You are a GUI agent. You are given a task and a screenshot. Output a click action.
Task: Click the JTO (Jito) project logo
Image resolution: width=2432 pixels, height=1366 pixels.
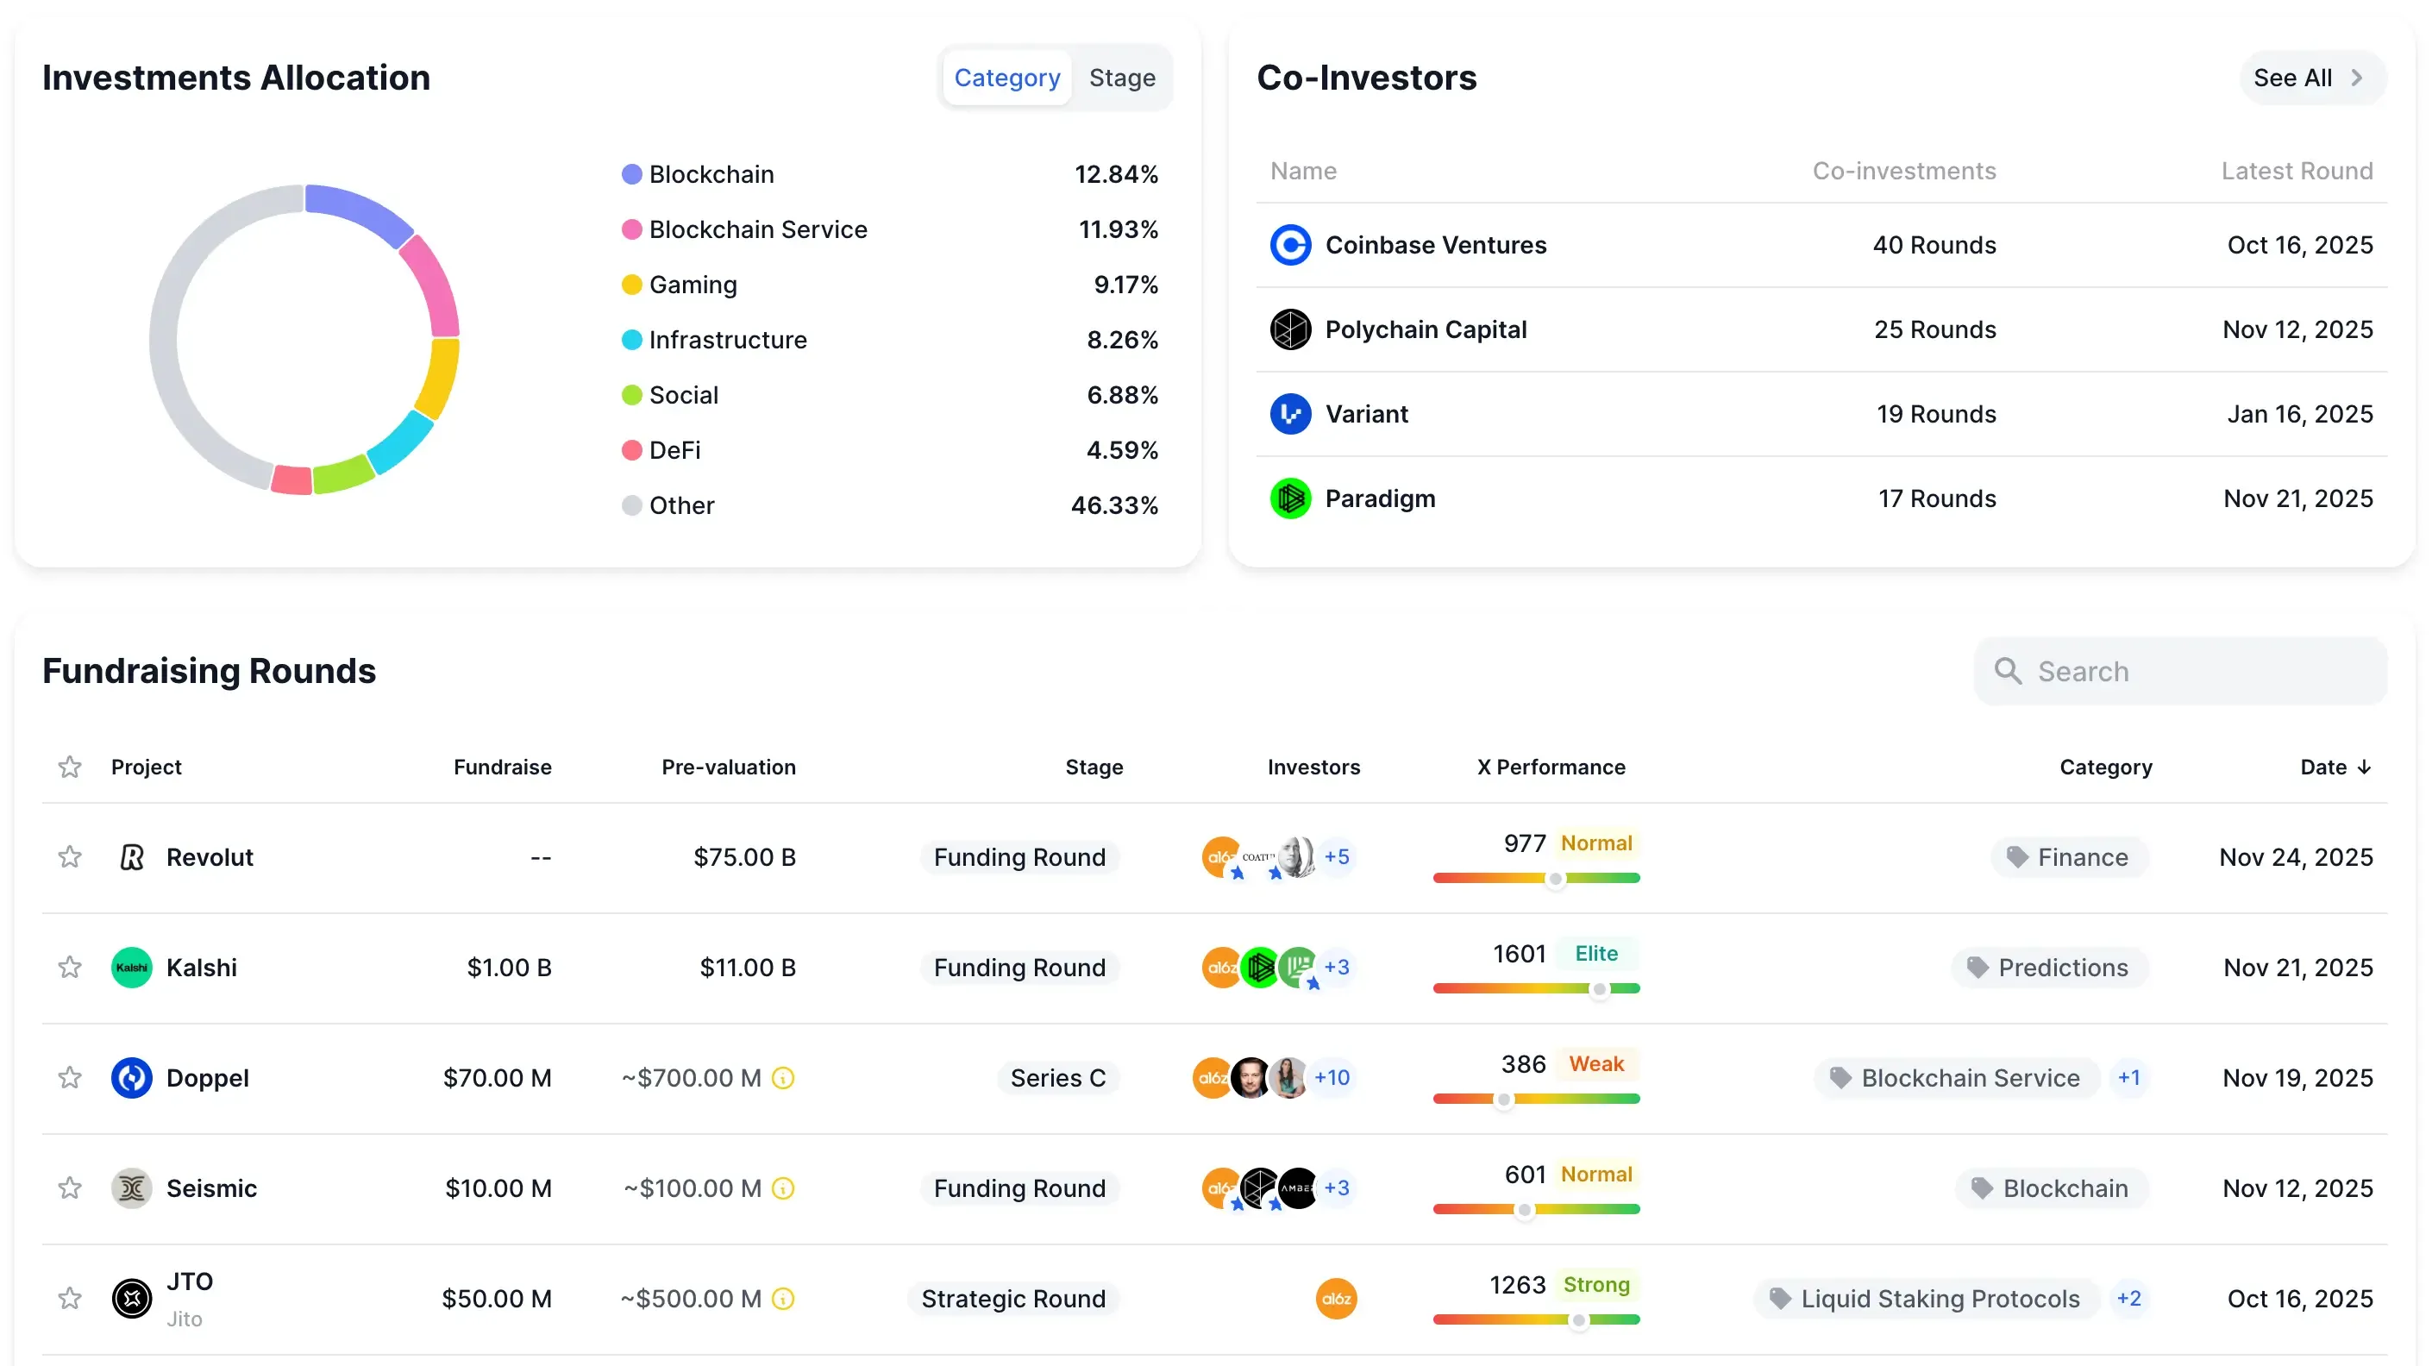(131, 1298)
